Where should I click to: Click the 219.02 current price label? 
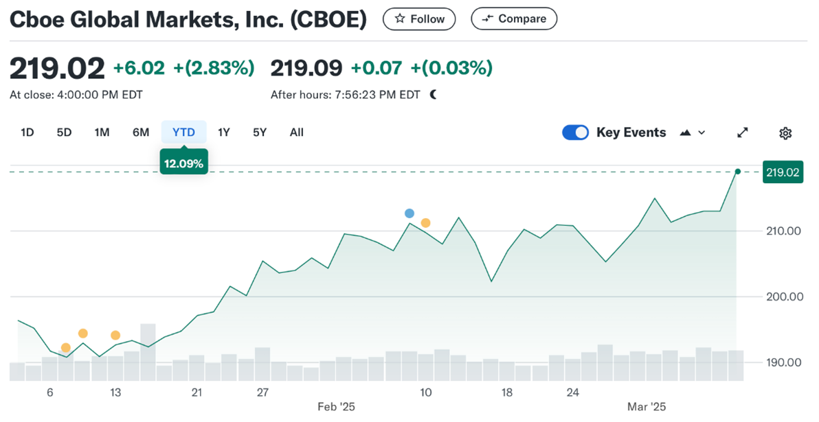(783, 172)
